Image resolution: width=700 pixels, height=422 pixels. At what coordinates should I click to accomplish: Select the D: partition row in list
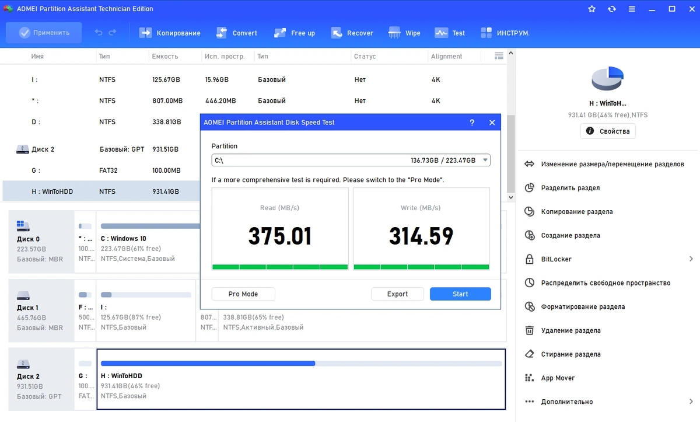coord(101,122)
